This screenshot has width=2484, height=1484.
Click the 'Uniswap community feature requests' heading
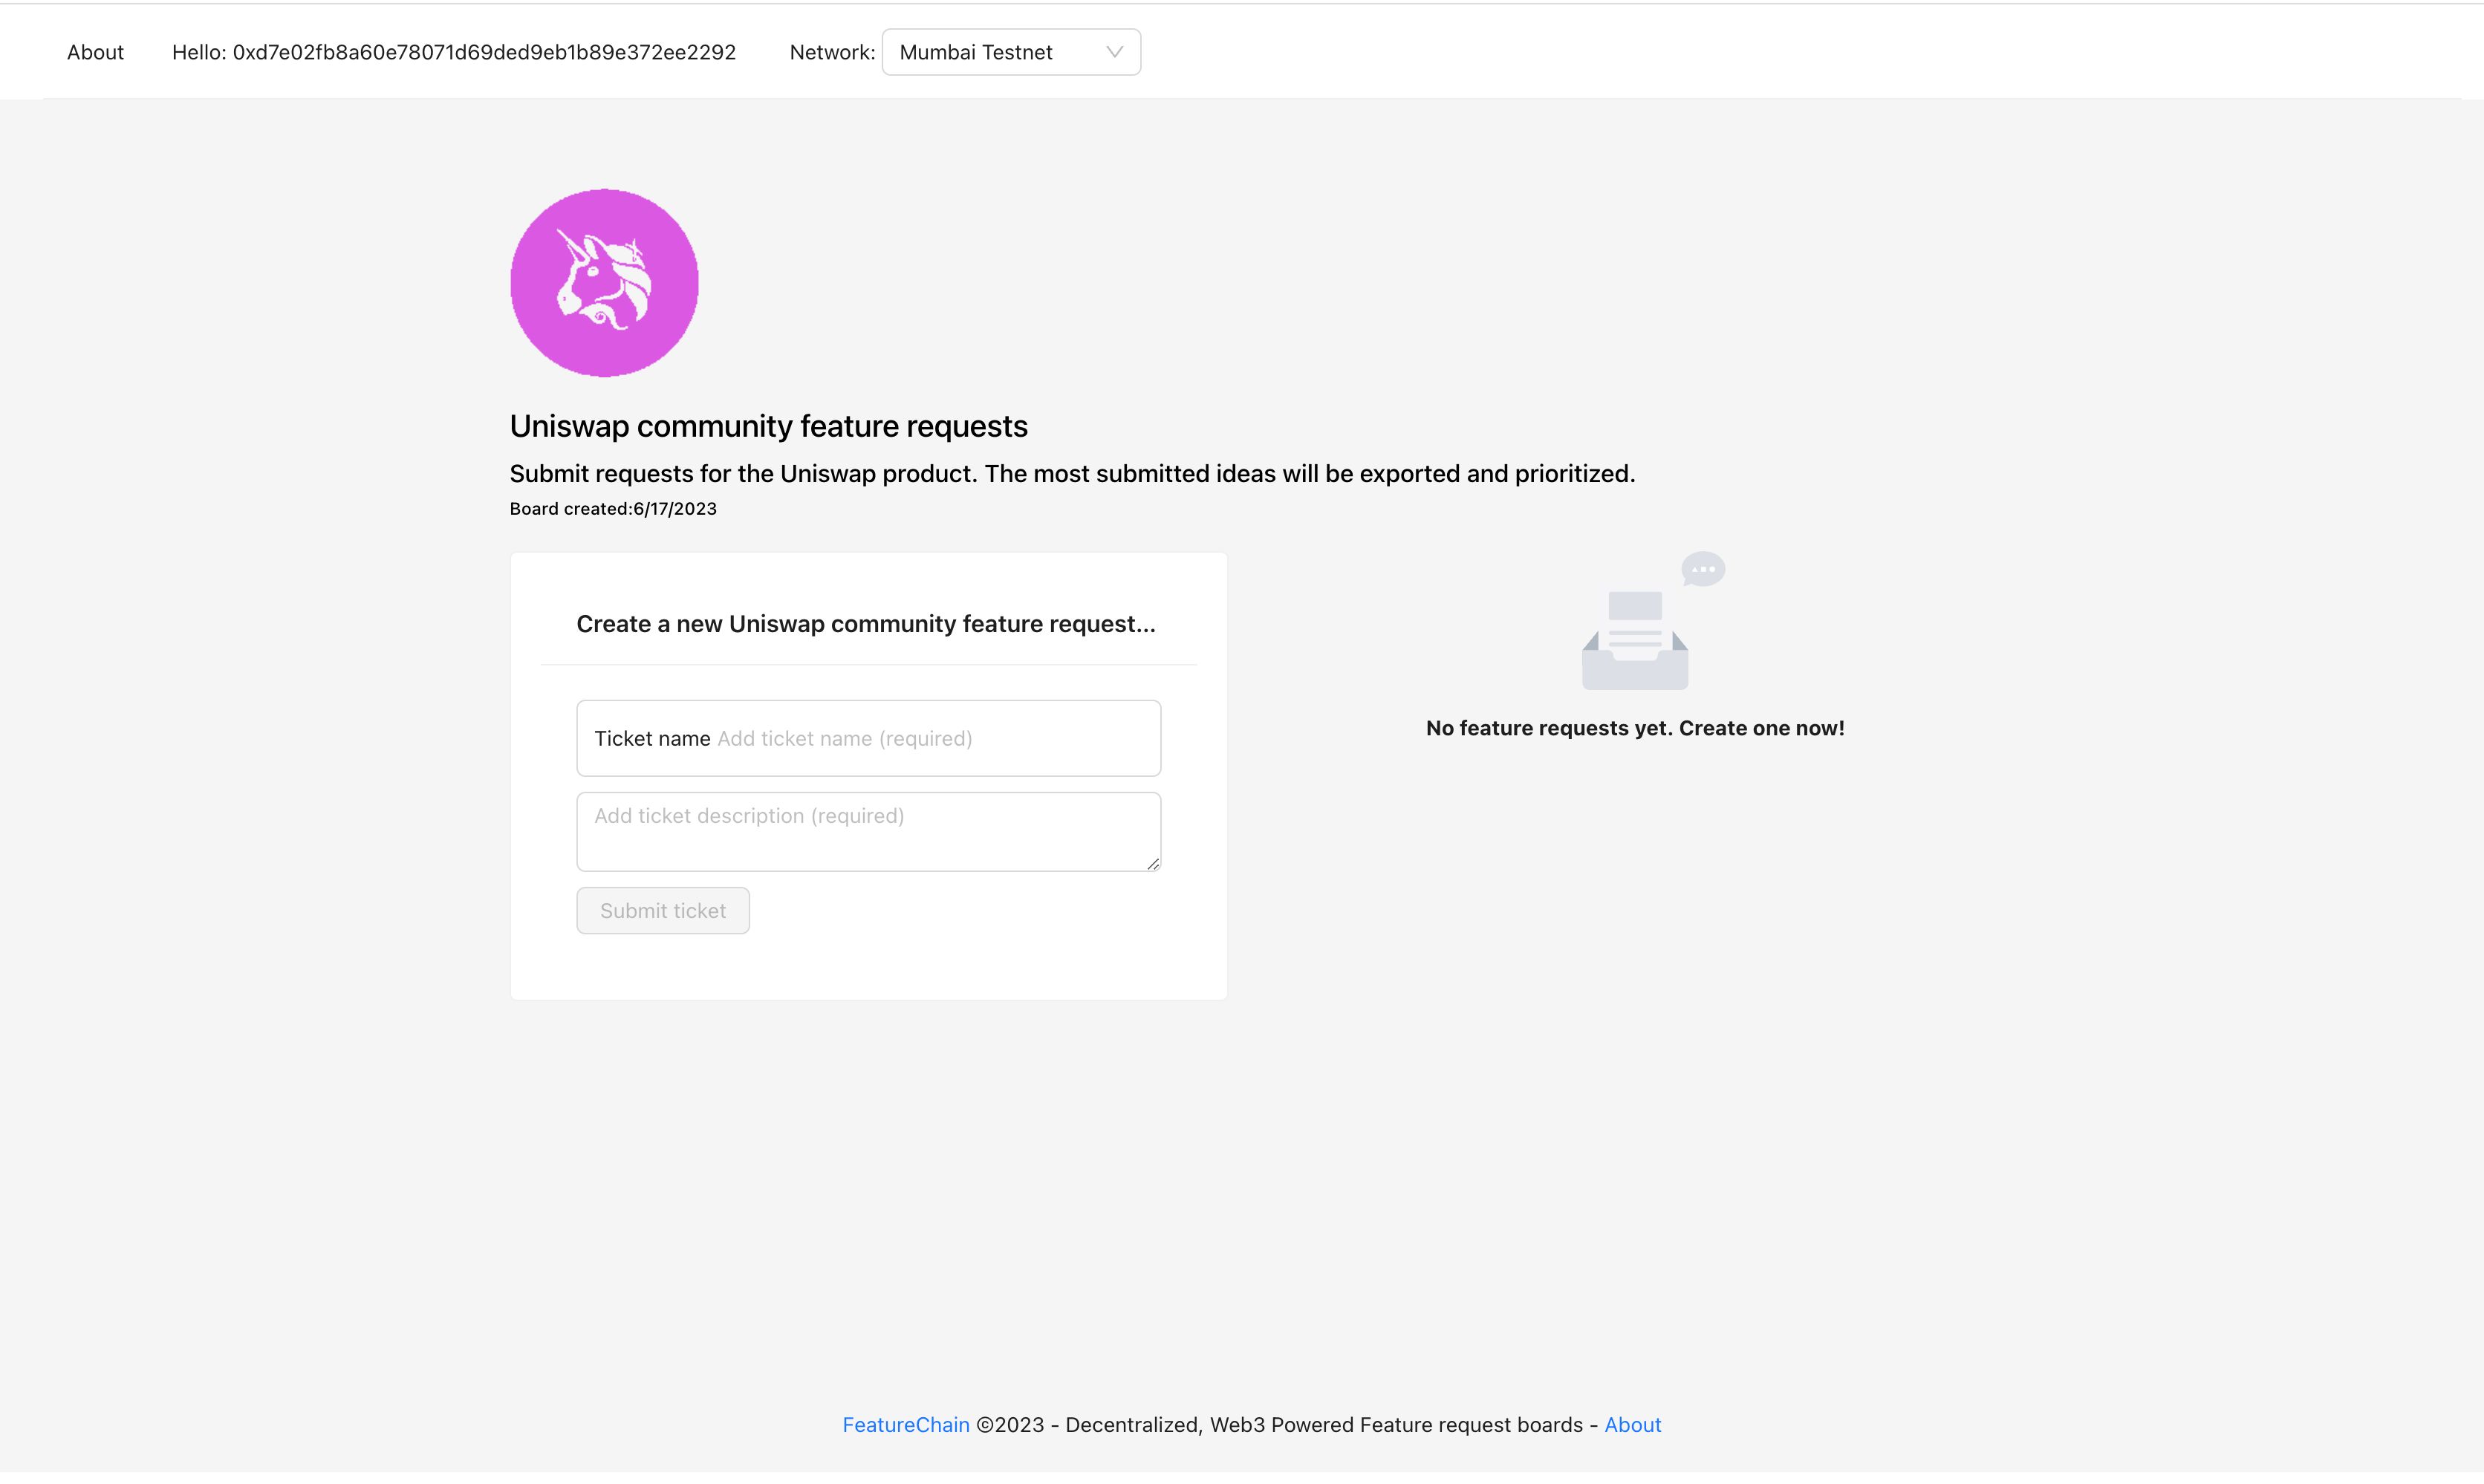(x=769, y=426)
